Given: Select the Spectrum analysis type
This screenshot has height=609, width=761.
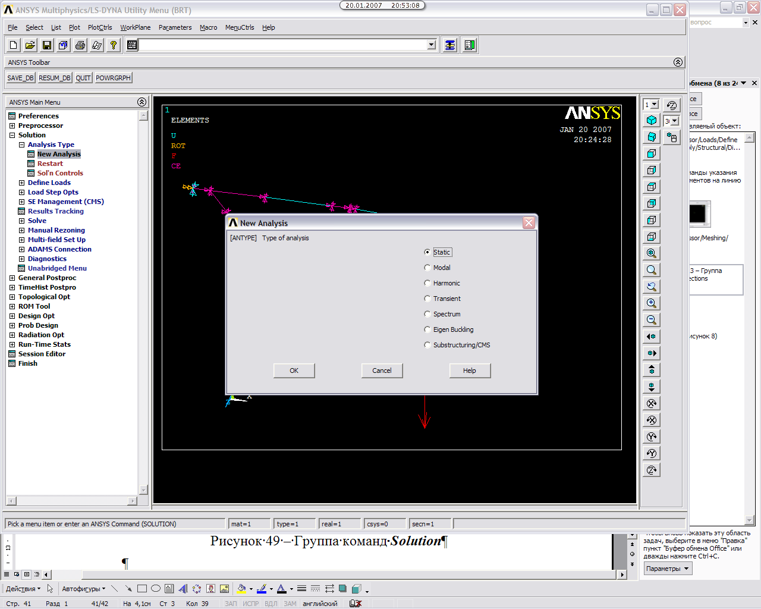Looking at the screenshot, I should click(x=427, y=314).
